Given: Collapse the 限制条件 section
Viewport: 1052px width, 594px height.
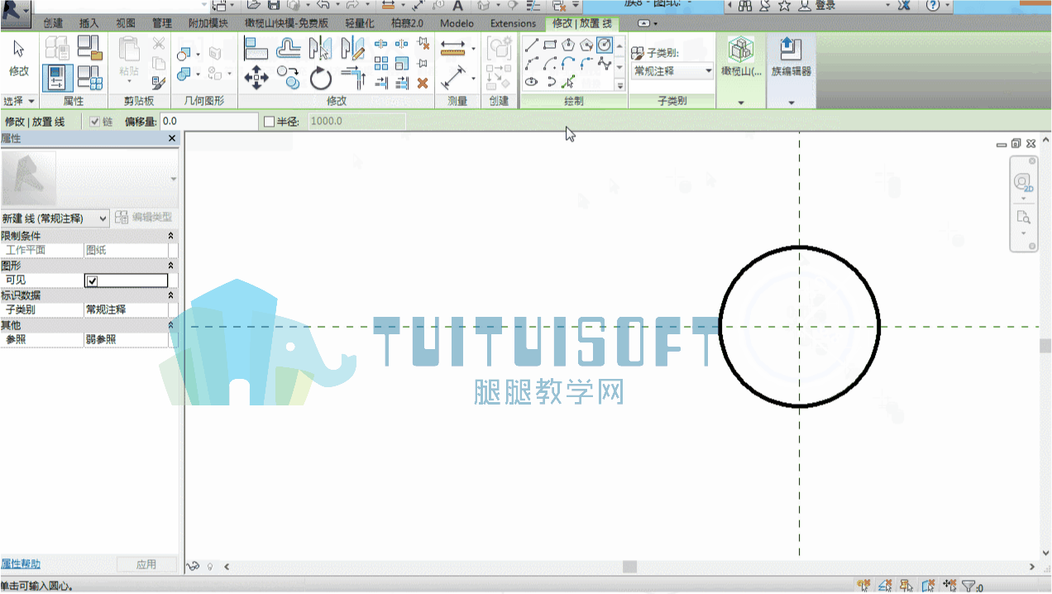Looking at the screenshot, I should pyautogui.click(x=171, y=236).
